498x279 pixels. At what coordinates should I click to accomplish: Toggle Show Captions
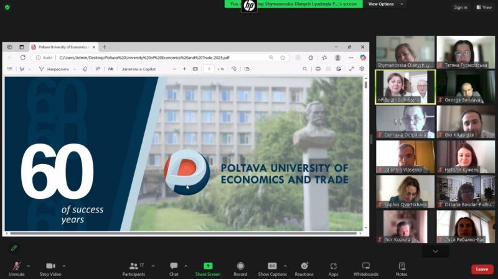tap(272, 268)
